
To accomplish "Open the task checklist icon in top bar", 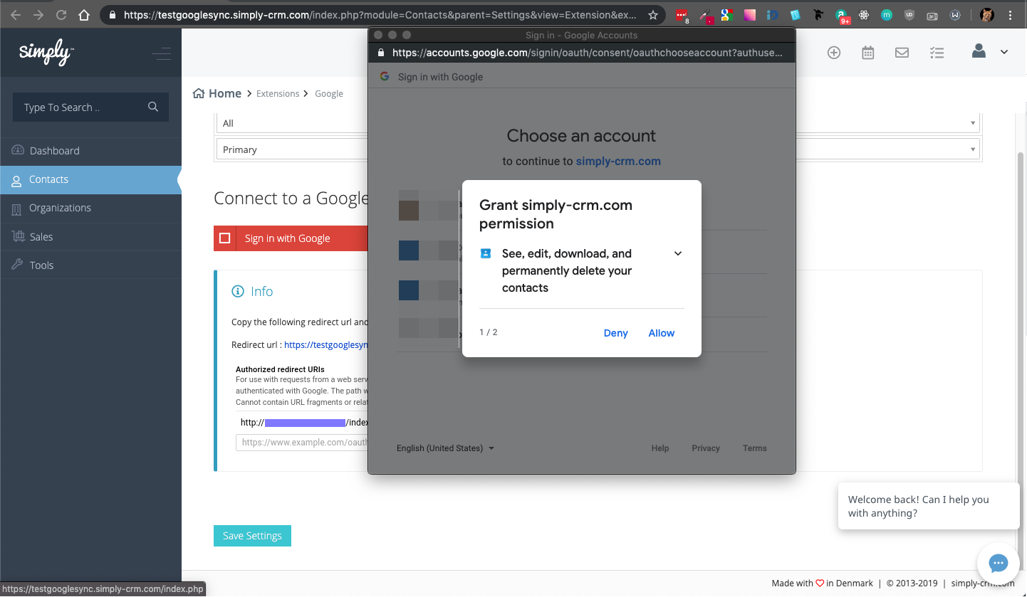I will click(x=937, y=53).
